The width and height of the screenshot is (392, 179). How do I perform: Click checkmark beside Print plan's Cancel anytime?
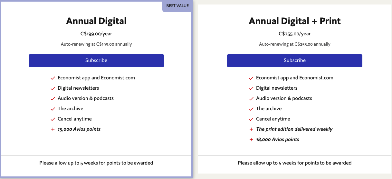pos(251,119)
